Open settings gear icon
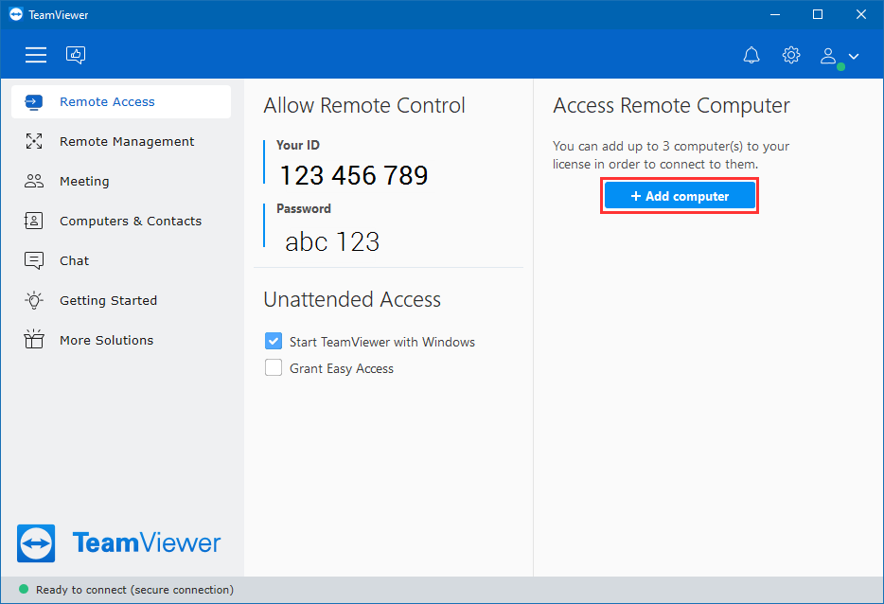 coord(791,55)
